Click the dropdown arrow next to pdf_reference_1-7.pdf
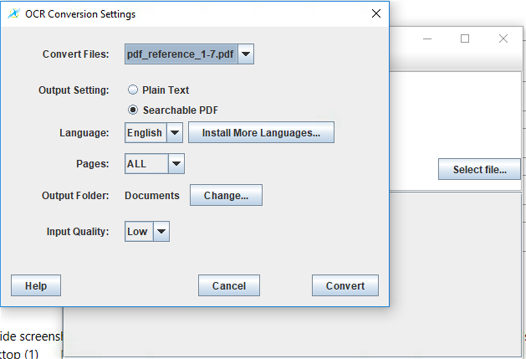The width and height of the screenshot is (526, 359). (x=246, y=54)
